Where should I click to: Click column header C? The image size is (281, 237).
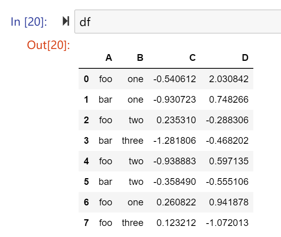(x=192, y=58)
